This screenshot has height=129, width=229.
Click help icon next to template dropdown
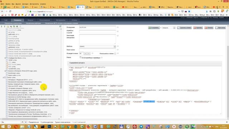pos(118,46)
